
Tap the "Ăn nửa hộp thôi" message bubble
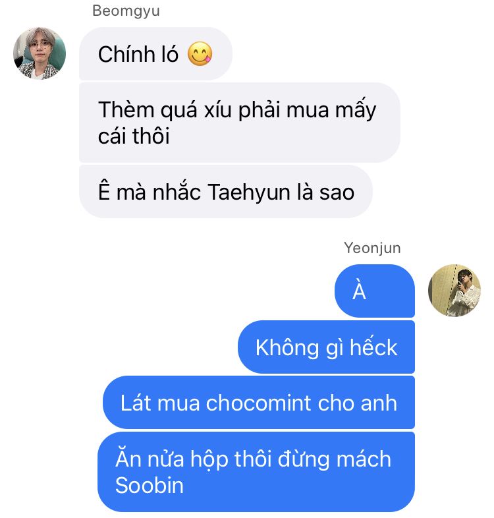pyautogui.click(x=256, y=472)
